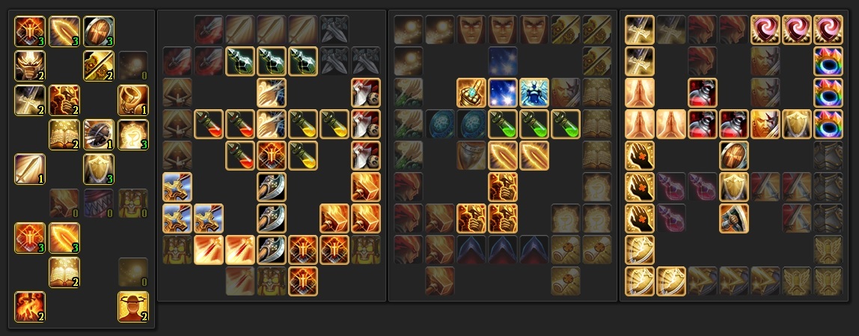Click the split sword-and-mask skill, level 2
Image resolution: width=859 pixels, height=336 pixels.
pyautogui.click(x=99, y=66)
